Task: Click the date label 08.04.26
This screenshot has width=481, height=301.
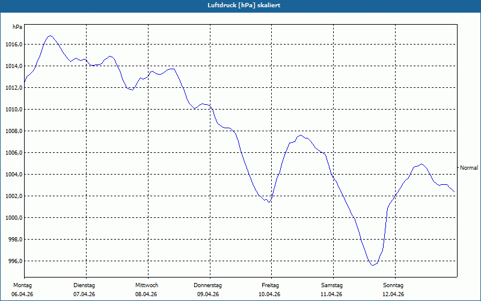Action: pos(146,294)
